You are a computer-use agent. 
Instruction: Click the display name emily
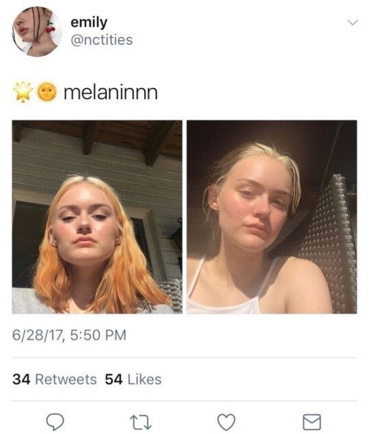click(89, 23)
